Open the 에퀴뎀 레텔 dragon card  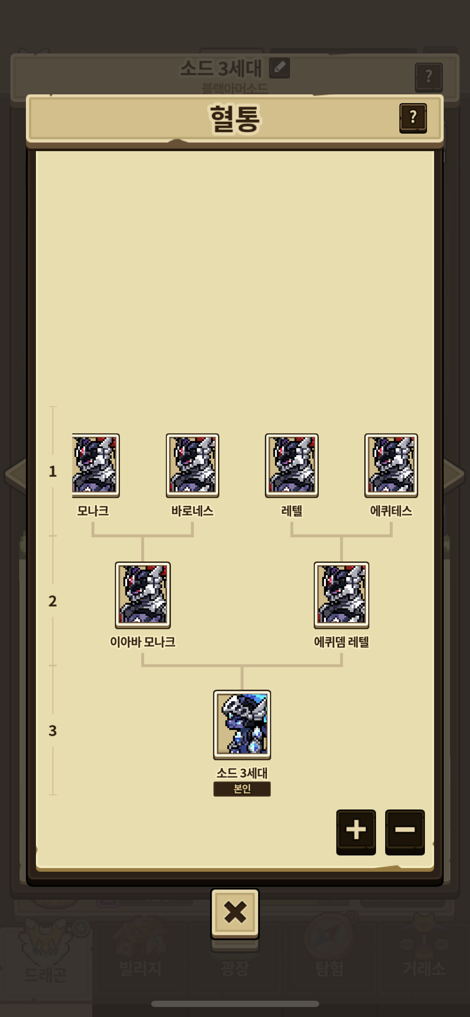coord(341,595)
